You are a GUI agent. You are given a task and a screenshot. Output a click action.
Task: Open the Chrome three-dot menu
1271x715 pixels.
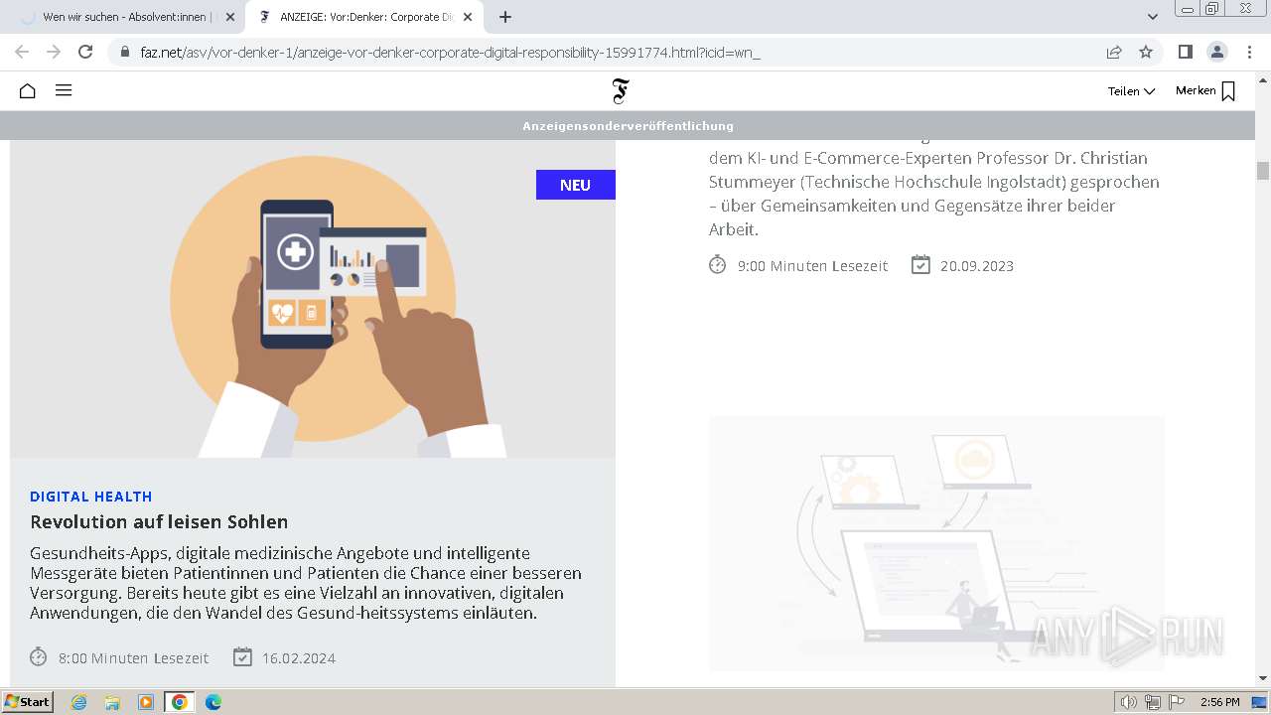[x=1249, y=52]
